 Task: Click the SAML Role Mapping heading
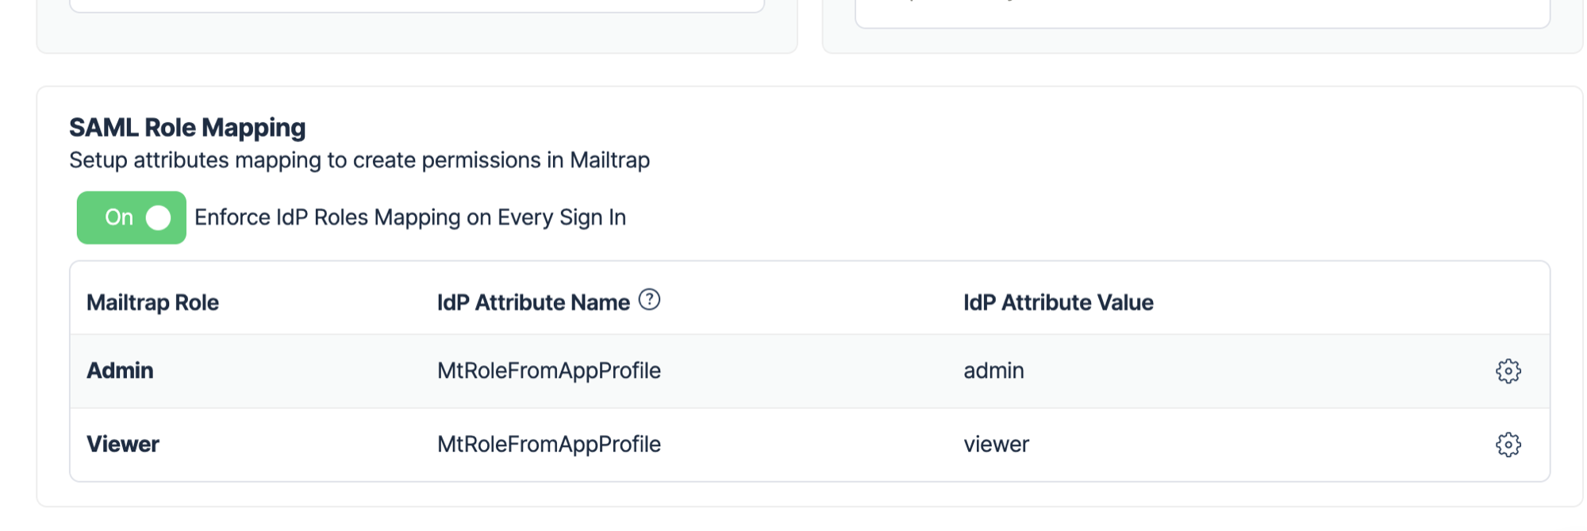coord(187,128)
